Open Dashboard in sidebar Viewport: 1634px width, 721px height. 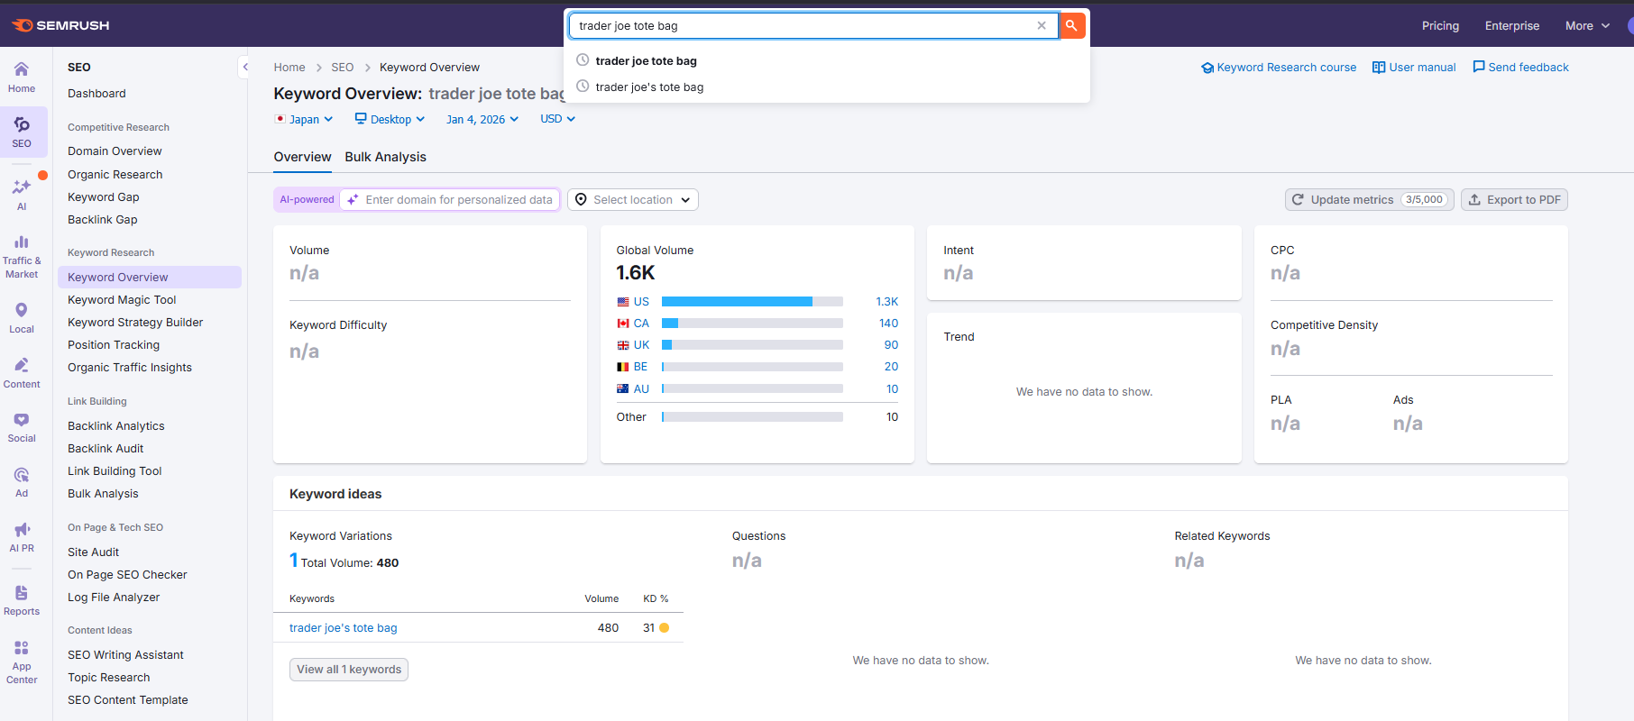coord(96,93)
